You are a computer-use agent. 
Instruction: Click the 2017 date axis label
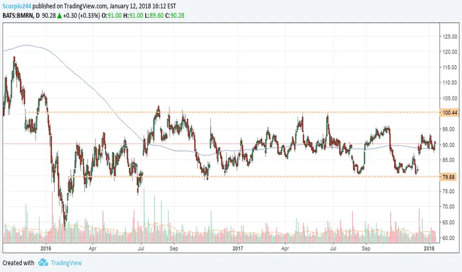click(x=238, y=248)
